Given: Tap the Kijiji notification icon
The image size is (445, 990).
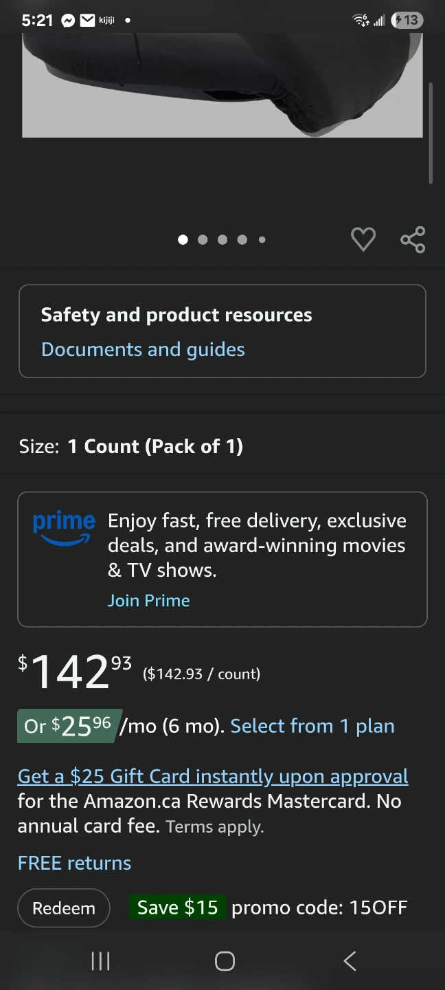Looking at the screenshot, I should pos(106,21).
